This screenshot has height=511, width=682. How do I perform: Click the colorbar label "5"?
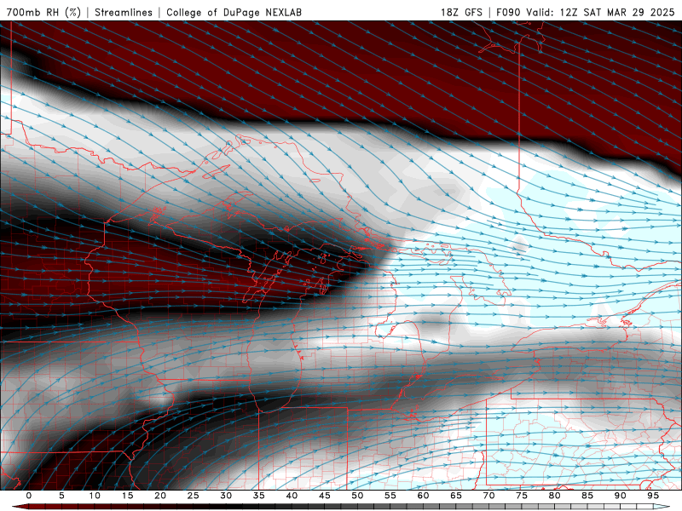(61, 496)
